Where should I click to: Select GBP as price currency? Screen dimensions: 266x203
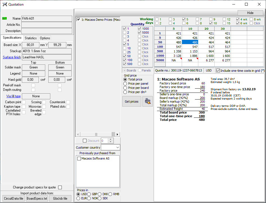(x=89, y=194)
